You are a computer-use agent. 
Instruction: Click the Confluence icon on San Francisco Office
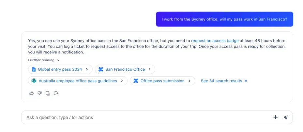pos(101,69)
